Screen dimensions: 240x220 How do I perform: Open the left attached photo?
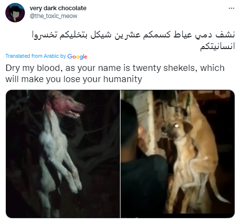(63, 154)
